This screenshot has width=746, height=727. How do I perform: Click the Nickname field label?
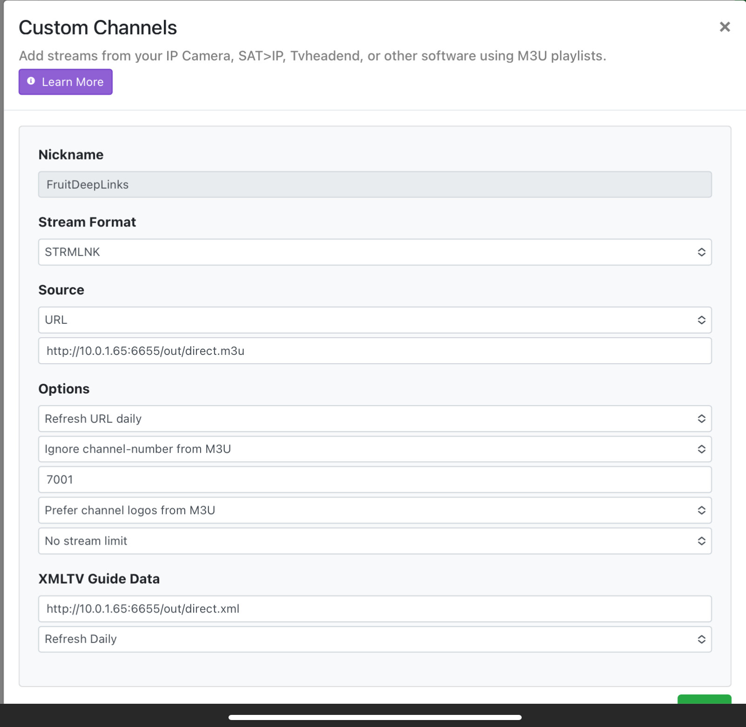click(x=71, y=155)
